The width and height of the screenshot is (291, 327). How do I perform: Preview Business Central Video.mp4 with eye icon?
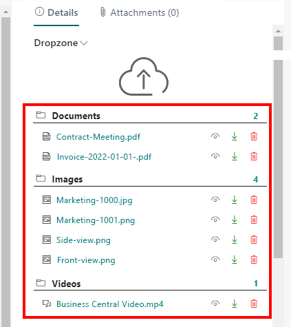[x=215, y=304]
